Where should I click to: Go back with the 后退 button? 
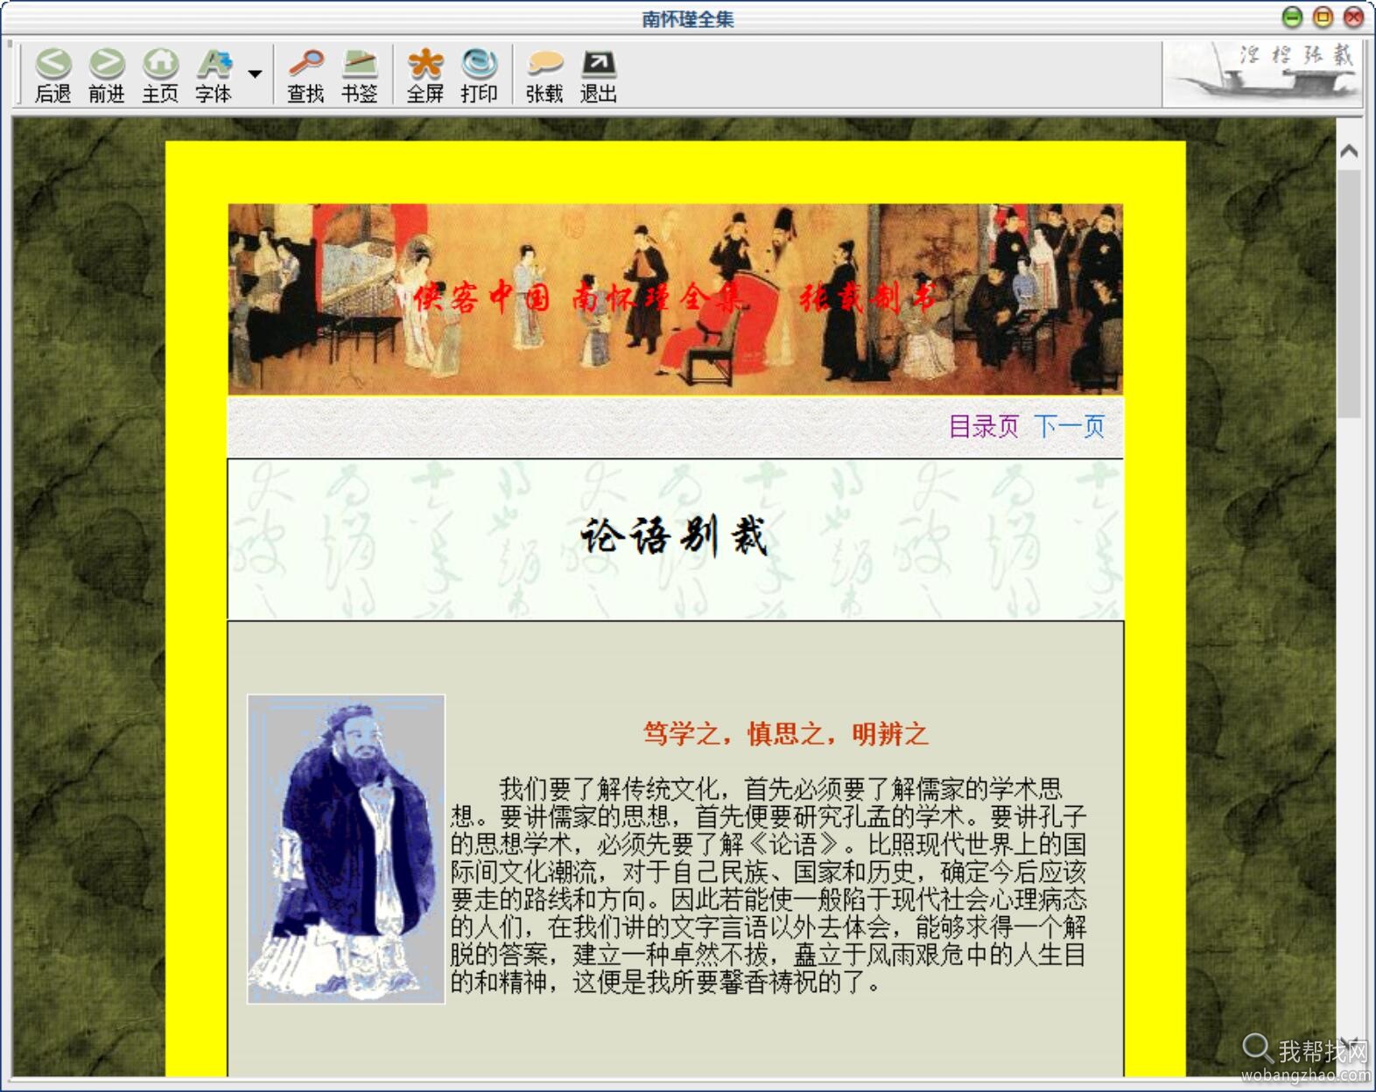53,76
